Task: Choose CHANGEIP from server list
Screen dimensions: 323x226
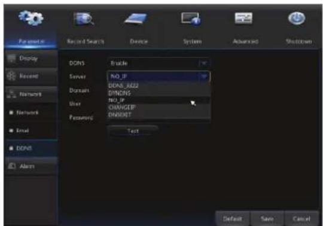Action: (x=159, y=108)
